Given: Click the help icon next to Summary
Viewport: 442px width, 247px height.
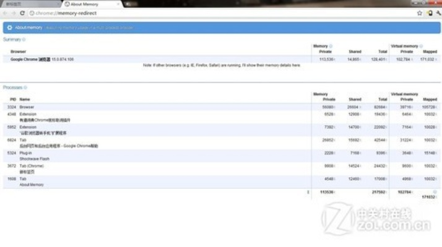Looking at the screenshot, I should tap(24, 40).
